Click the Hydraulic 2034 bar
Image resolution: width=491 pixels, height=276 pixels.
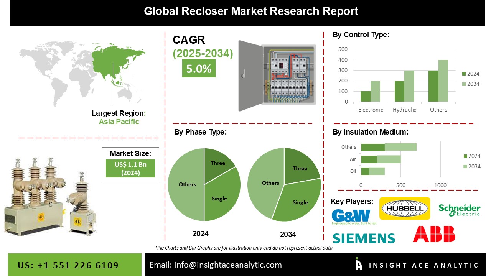pos(409,86)
